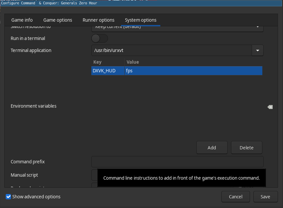Open the Switch resolution to dropdown

177,28
